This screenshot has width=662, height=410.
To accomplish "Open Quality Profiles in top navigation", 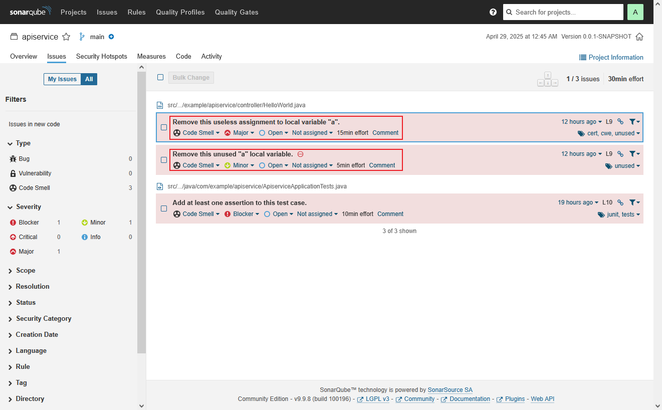I will [180, 12].
